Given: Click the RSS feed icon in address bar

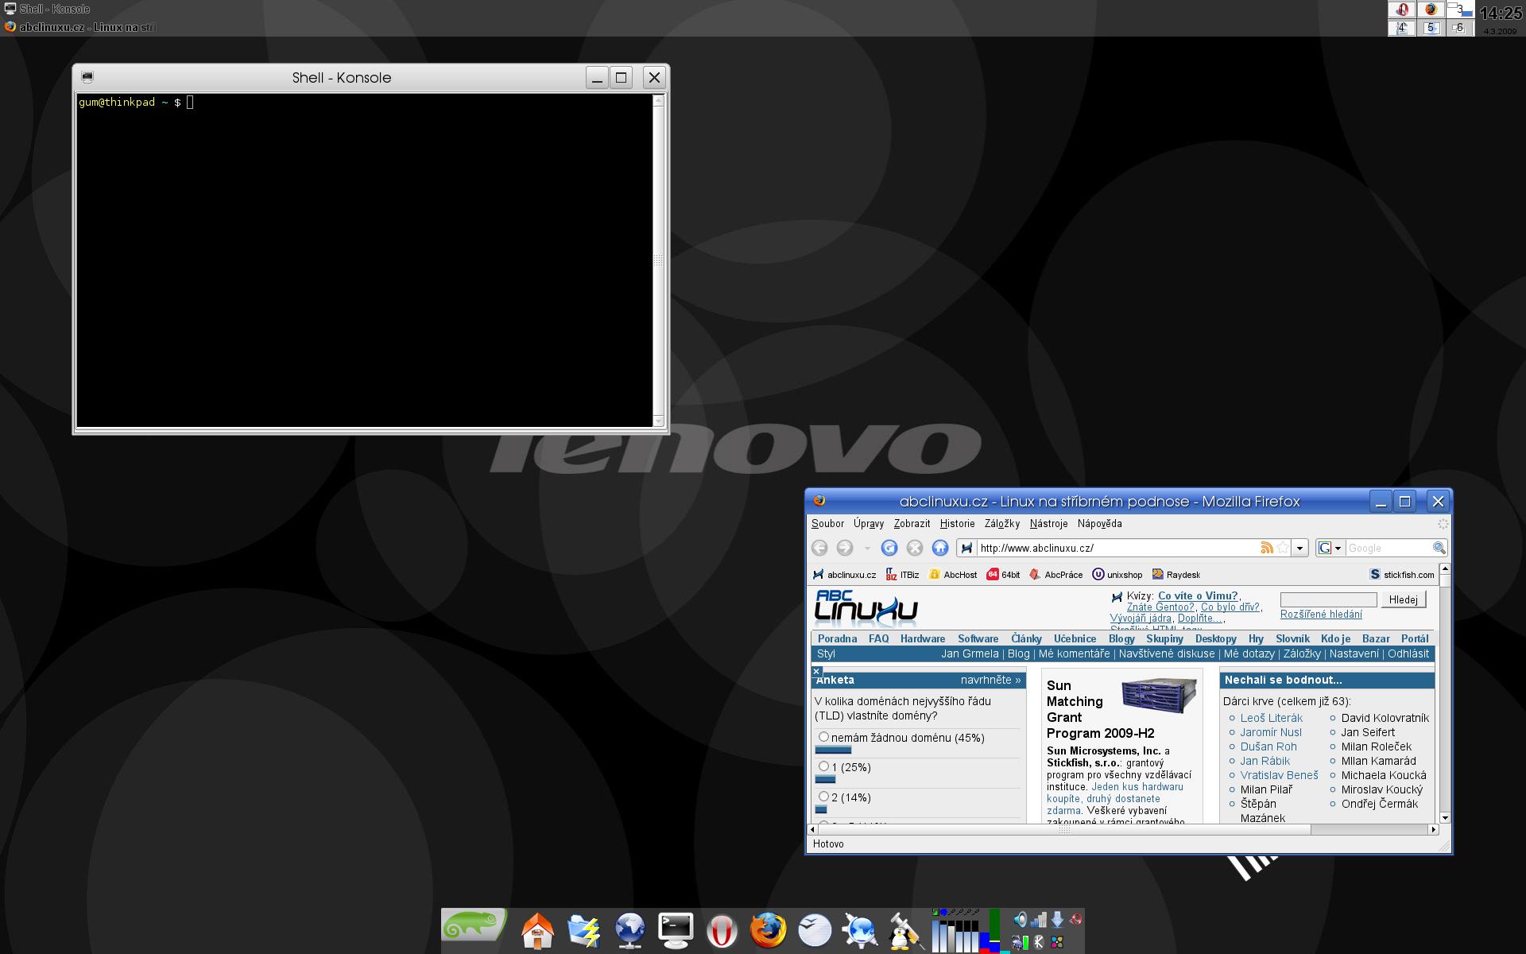Looking at the screenshot, I should (x=1267, y=548).
